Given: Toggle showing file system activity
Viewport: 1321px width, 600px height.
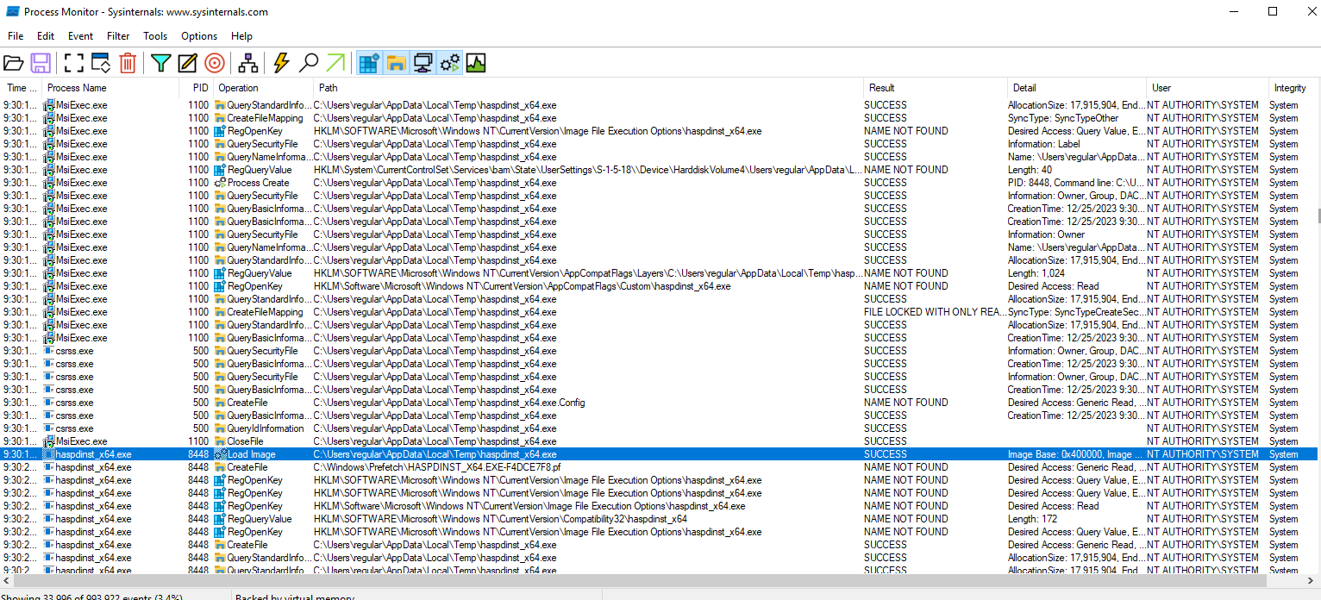Looking at the screenshot, I should (396, 63).
